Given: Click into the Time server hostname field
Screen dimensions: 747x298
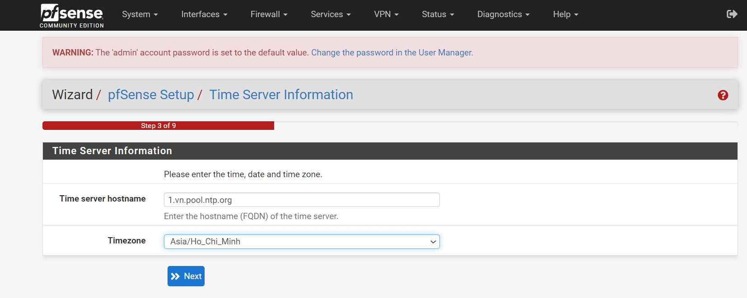Looking at the screenshot, I should pos(302,200).
